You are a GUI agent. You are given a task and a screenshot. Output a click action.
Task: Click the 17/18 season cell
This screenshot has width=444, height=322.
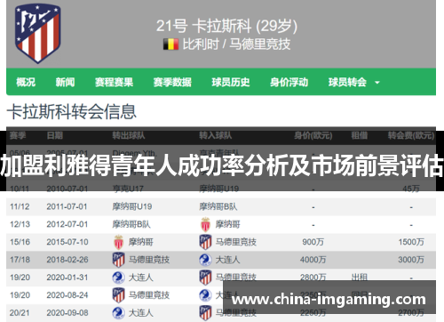(20, 260)
